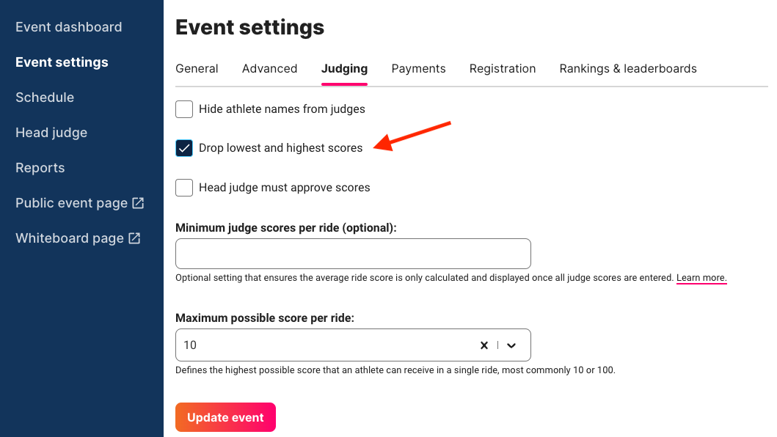This screenshot has height=437, width=777.
Task: Open Rankings & leaderboards tab
Action: pyautogui.click(x=628, y=68)
